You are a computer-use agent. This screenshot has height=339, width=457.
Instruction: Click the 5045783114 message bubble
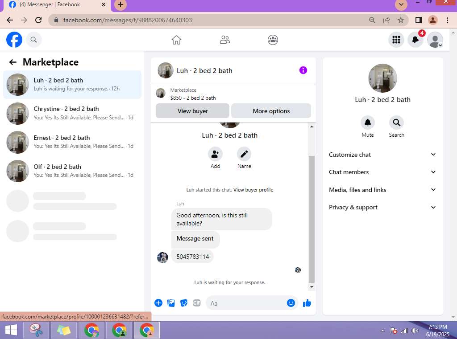(192, 257)
